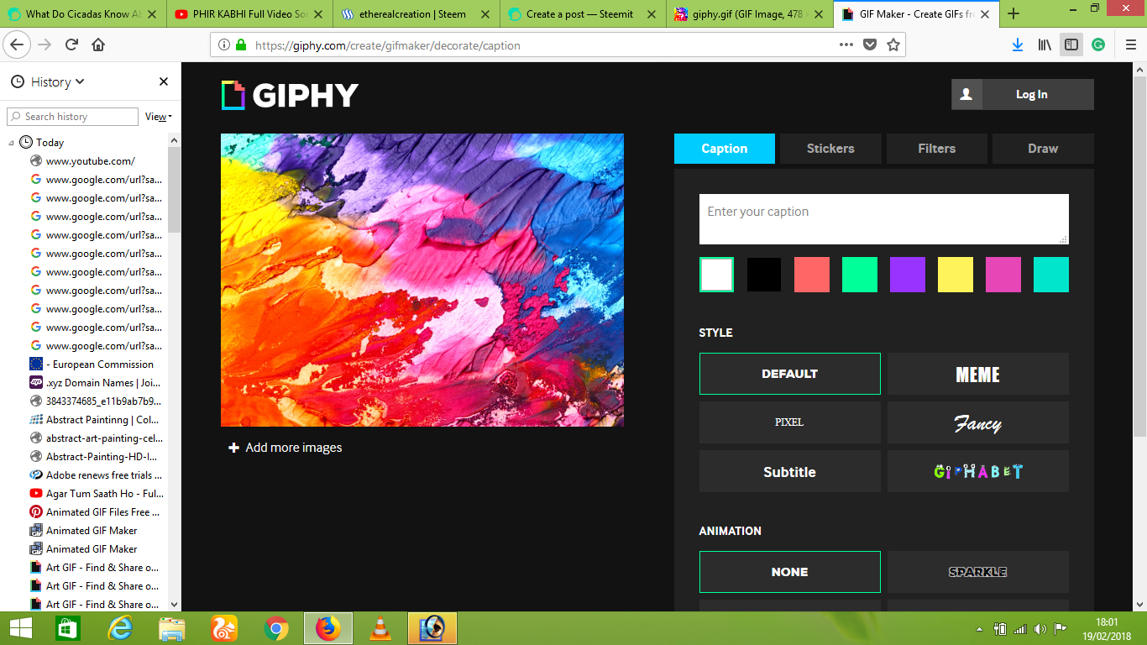
Task: Toggle the Firefox sidebar icon
Action: point(1071,46)
